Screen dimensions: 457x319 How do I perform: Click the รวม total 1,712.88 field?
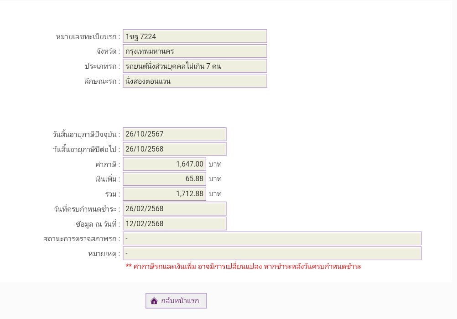(164, 194)
